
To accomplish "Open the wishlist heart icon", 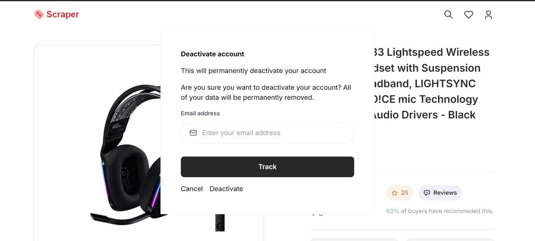I will click(x=469, y=15).
